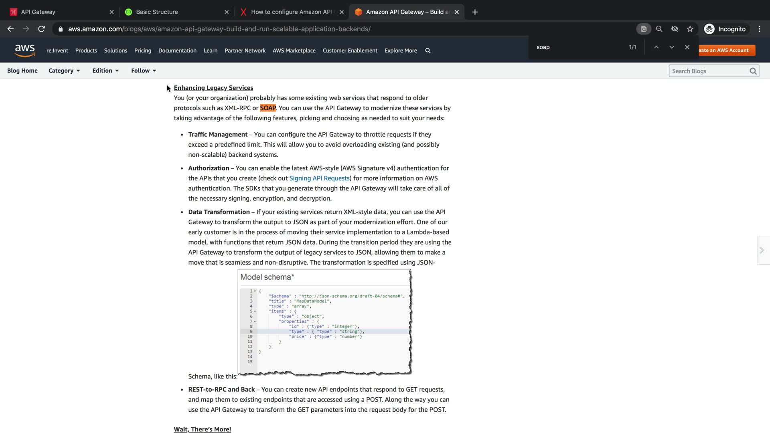Expand the Follow dropdown

143,71
